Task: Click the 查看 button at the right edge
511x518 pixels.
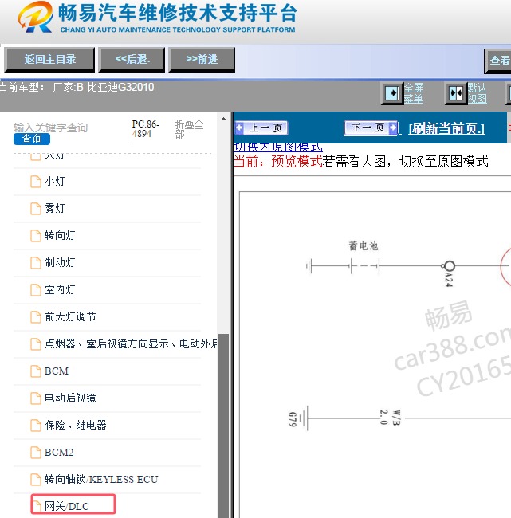Action: 497,61
